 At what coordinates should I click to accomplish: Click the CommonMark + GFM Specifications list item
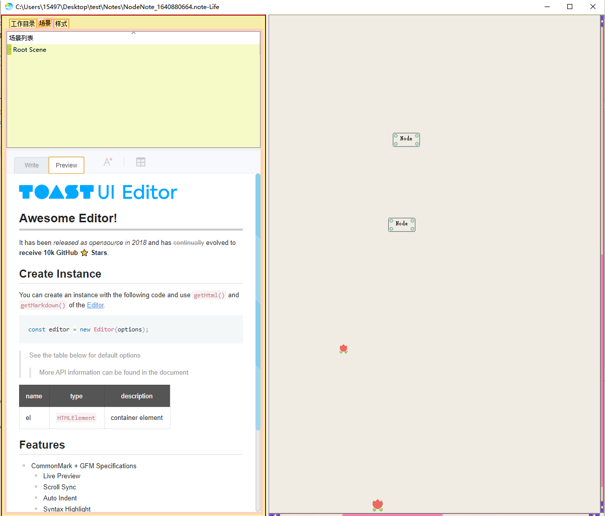click(84, 466)
